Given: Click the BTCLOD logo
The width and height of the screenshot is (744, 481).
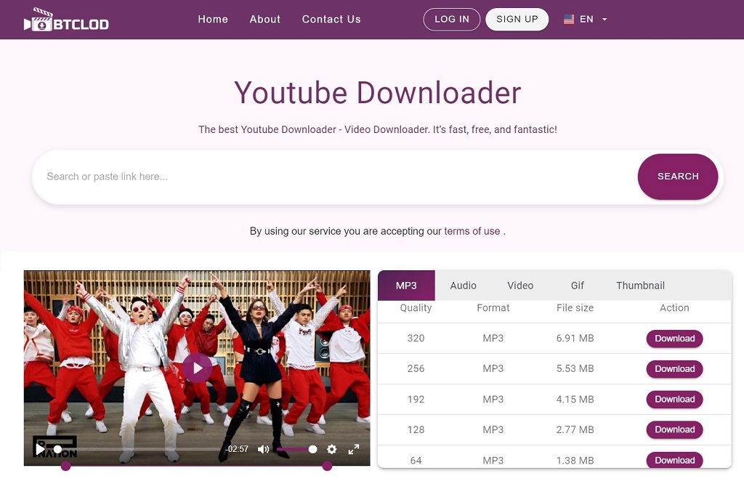Looking at the screenshot, I should tap(66, 20).
